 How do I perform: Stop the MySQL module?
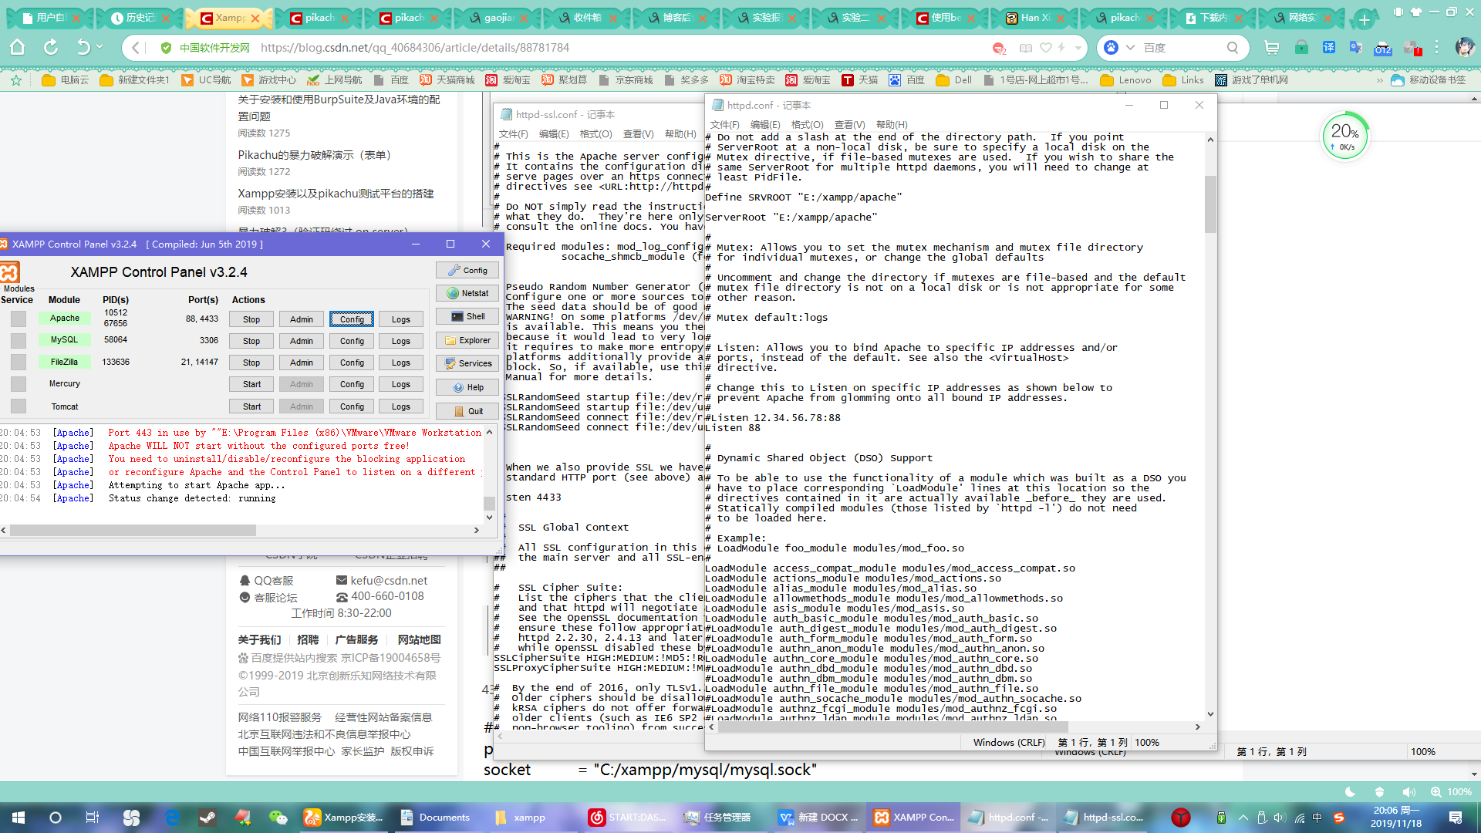pyautogui.click(x=251, y=341)
